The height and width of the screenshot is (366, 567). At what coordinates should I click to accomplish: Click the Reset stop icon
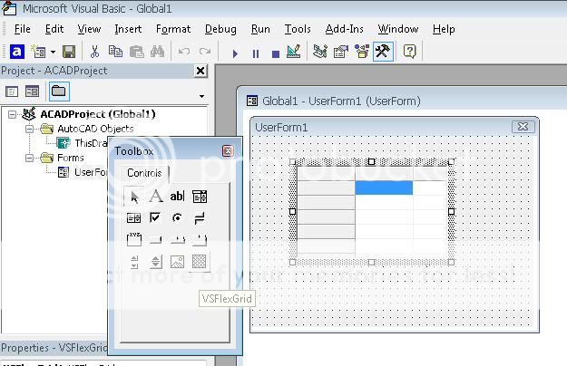click(x=276, y=54)
